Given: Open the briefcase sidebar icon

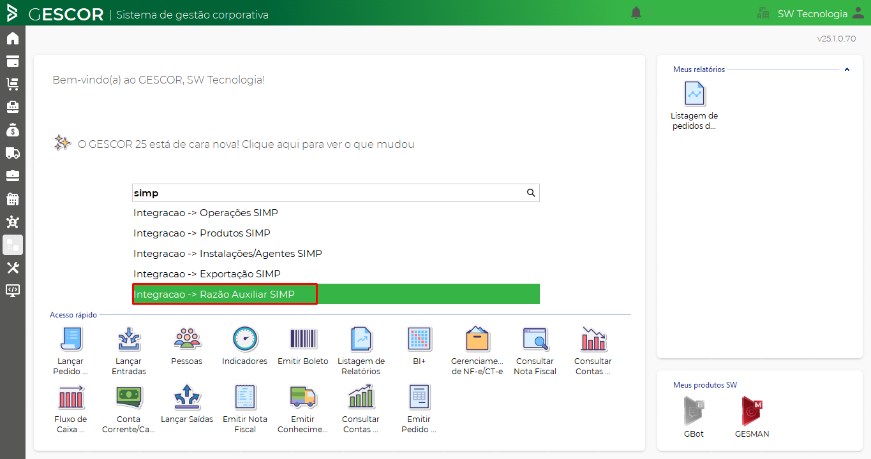Looking at the screenshot, I should tap(13, 175).
